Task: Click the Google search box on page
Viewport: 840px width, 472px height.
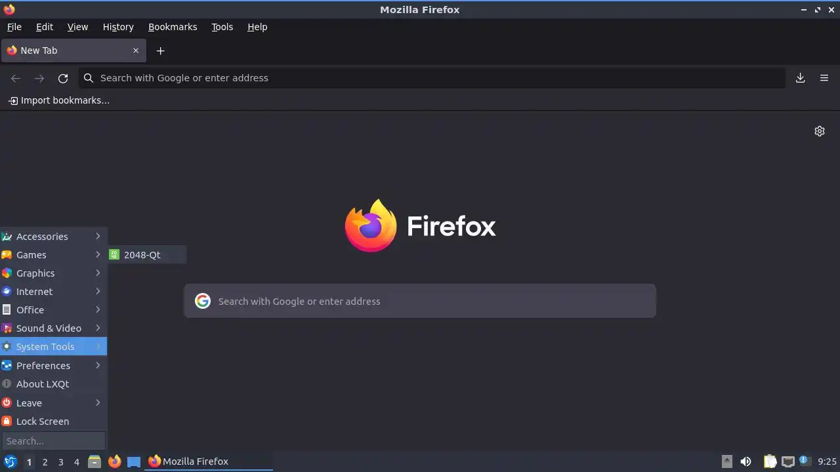Action: tap(420, 302)
